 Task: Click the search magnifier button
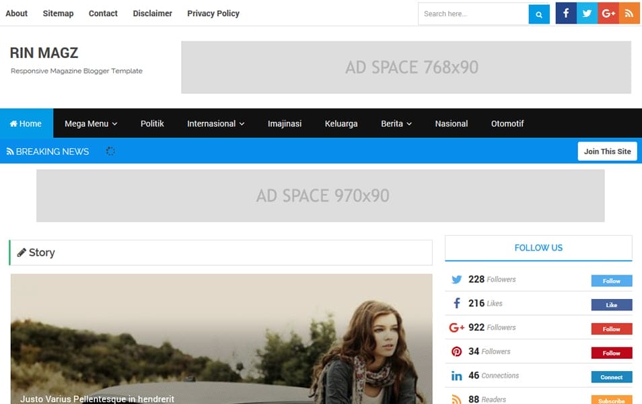[x=538, y=13]
